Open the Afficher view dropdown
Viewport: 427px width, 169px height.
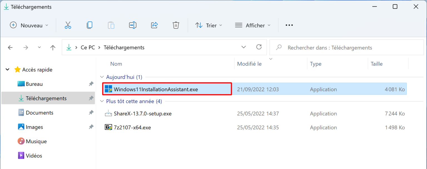click(x=252, y=25)
